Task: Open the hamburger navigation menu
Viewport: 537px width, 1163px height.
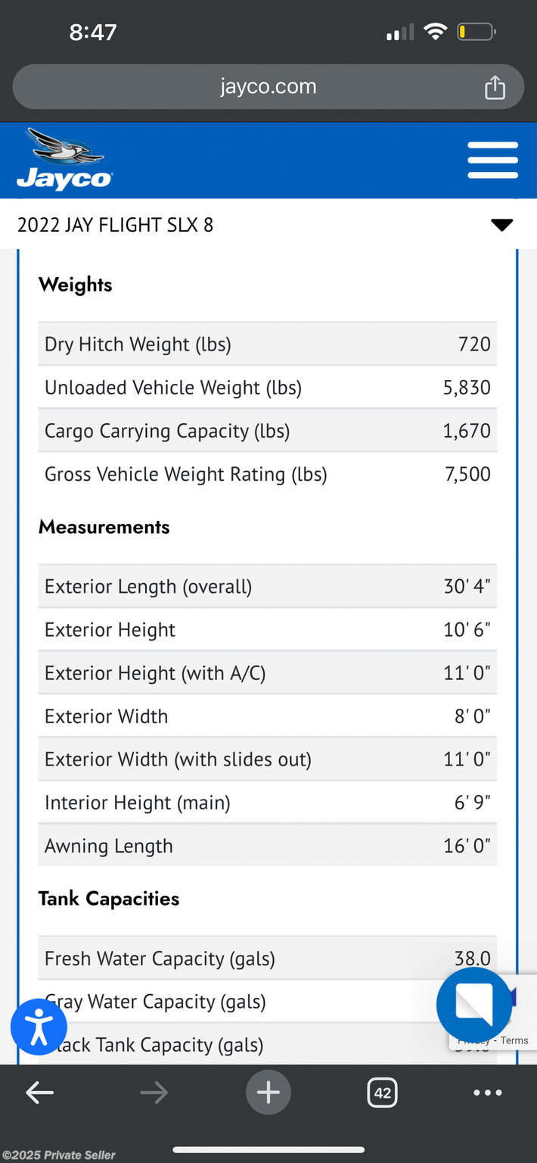Action: (492, 160)
